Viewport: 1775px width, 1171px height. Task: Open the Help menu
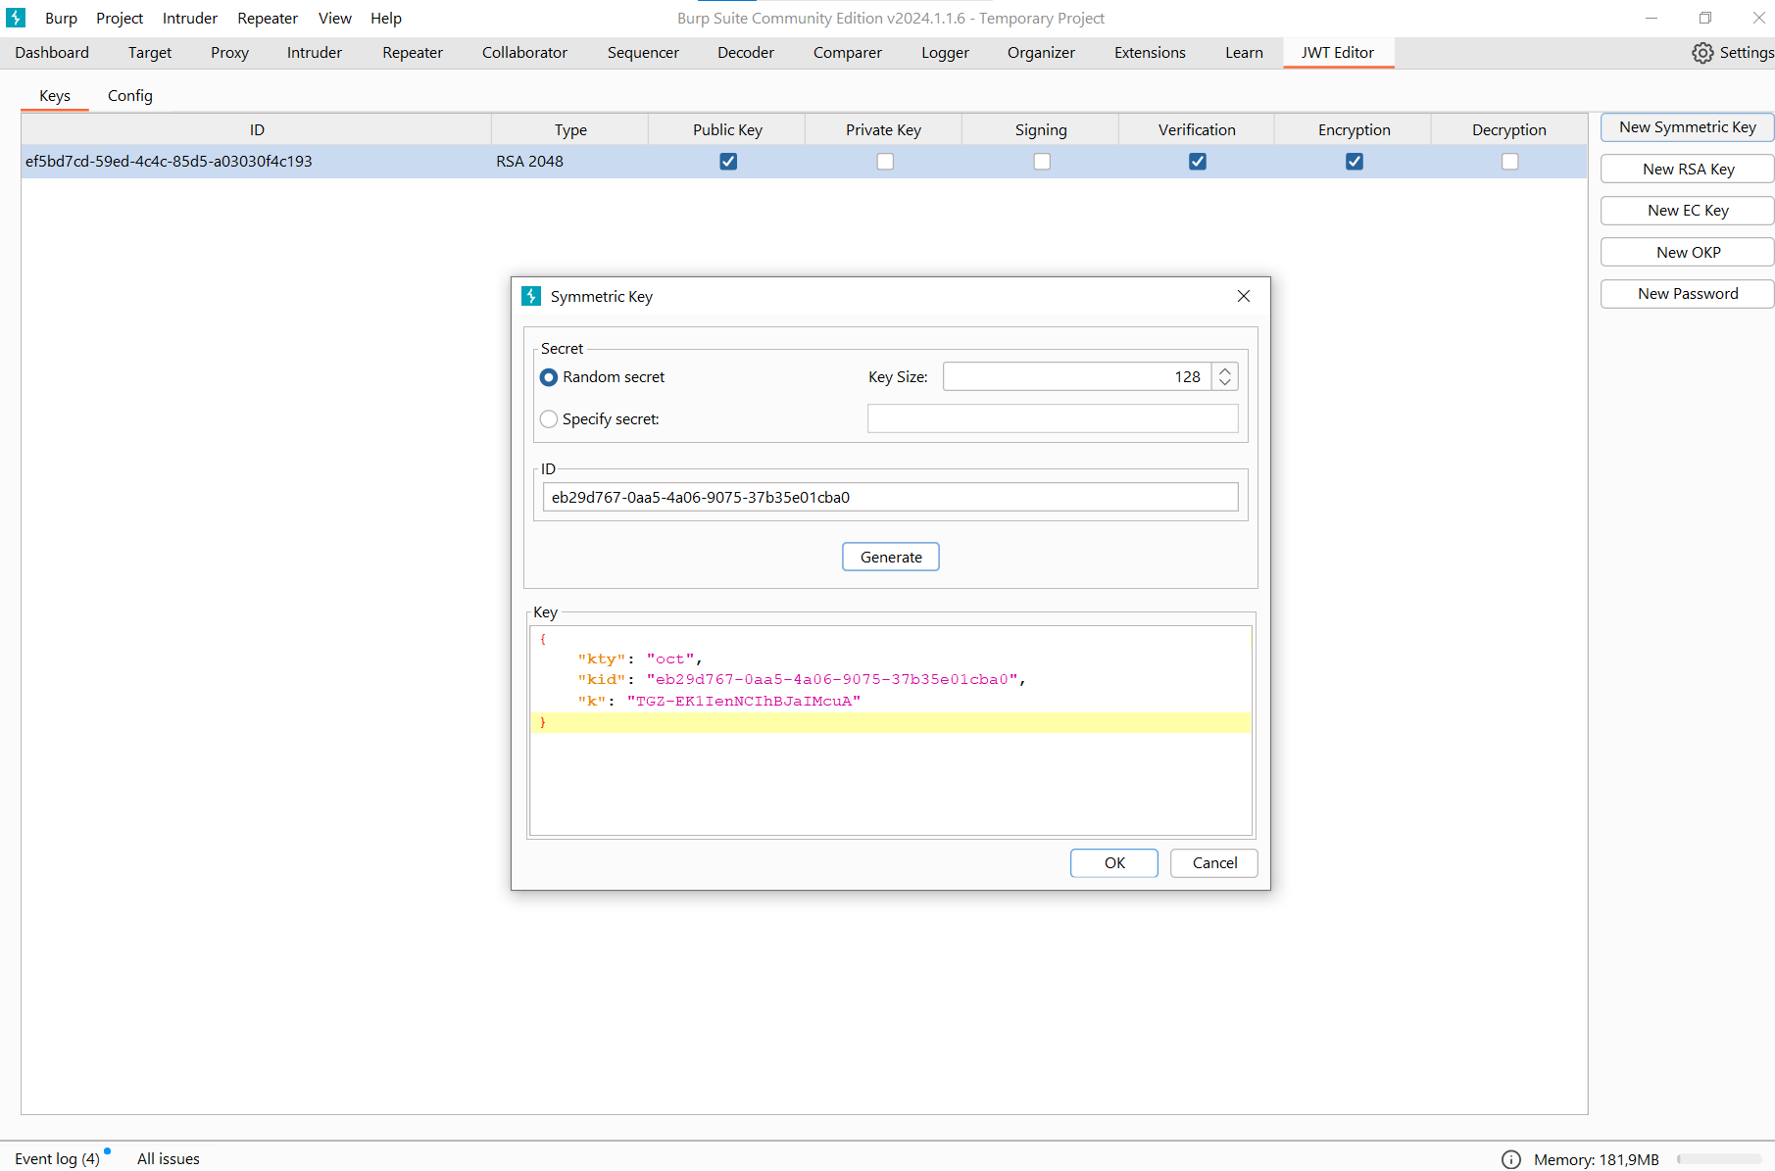click(x=386, y=19)
